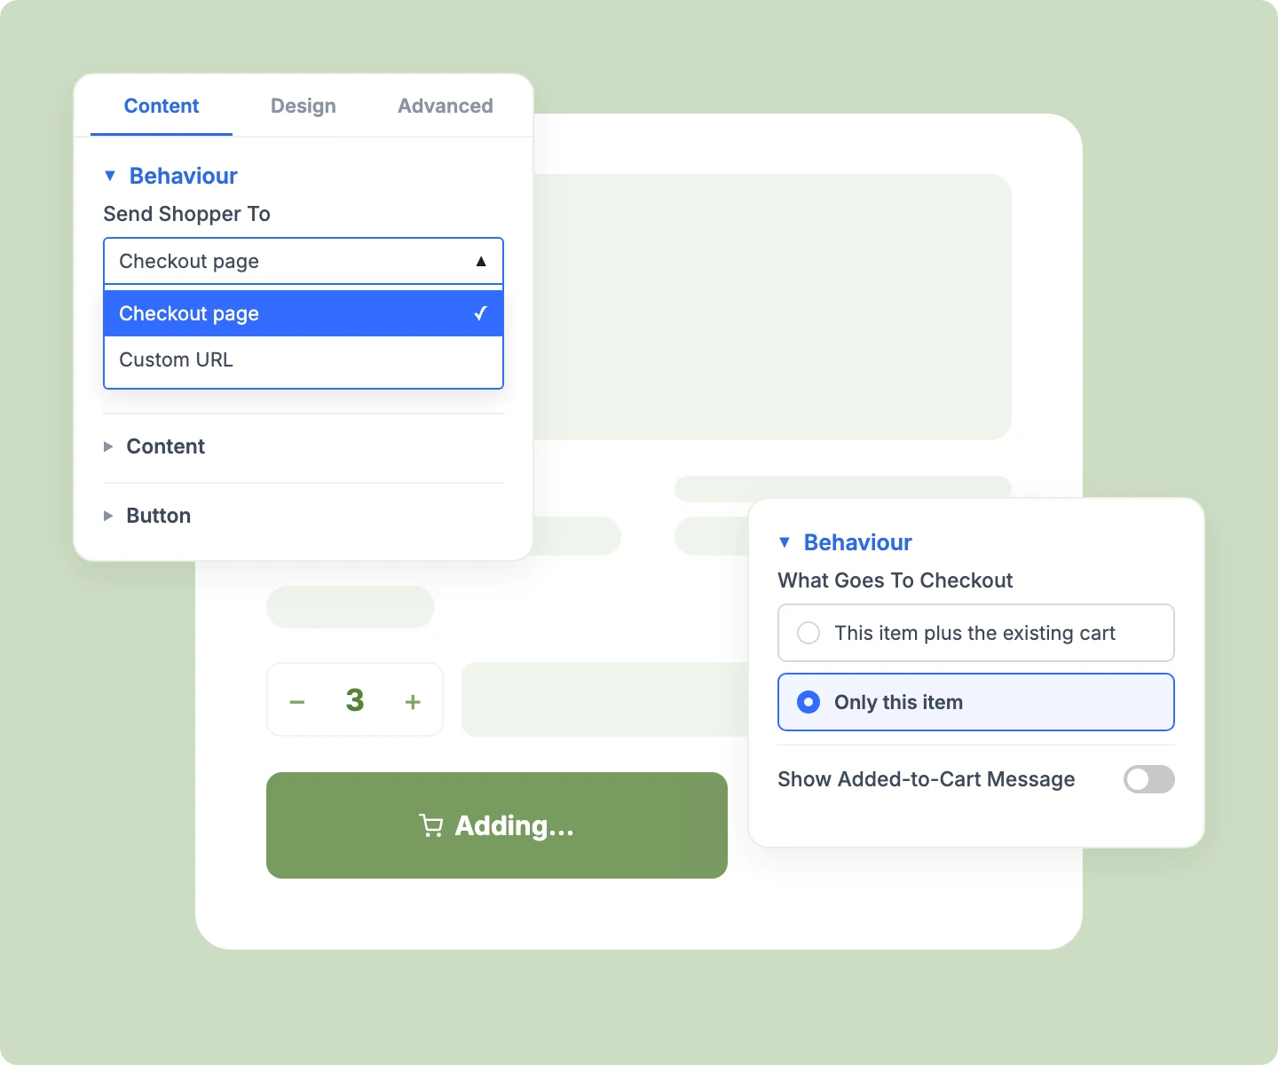Select the Only this item option
1278x1065 pixels.
(976, 702)
